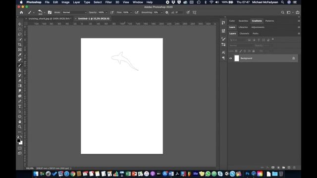Select the Gradient tool
Image resolution: width=317 pixels, height=178 pixels.
click(x=20, y=86)
